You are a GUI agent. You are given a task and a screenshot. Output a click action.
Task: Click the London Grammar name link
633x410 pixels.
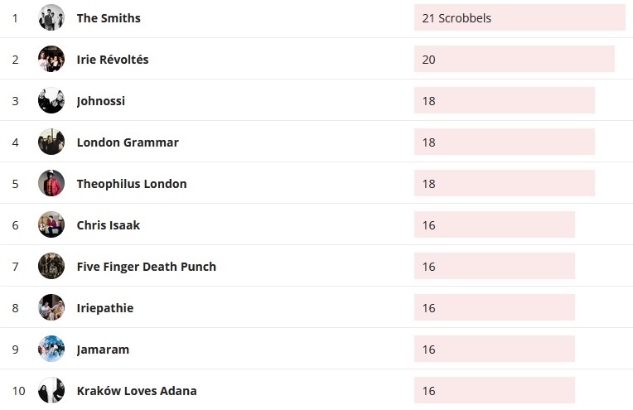tap(128, 142)
